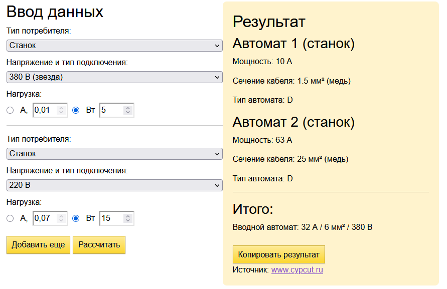This screenshot has height=289, width=447.
Task: Click the Копировать результат button
Action: [279, 254]
